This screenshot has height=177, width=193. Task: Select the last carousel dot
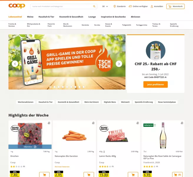click(x=84, y=87)
